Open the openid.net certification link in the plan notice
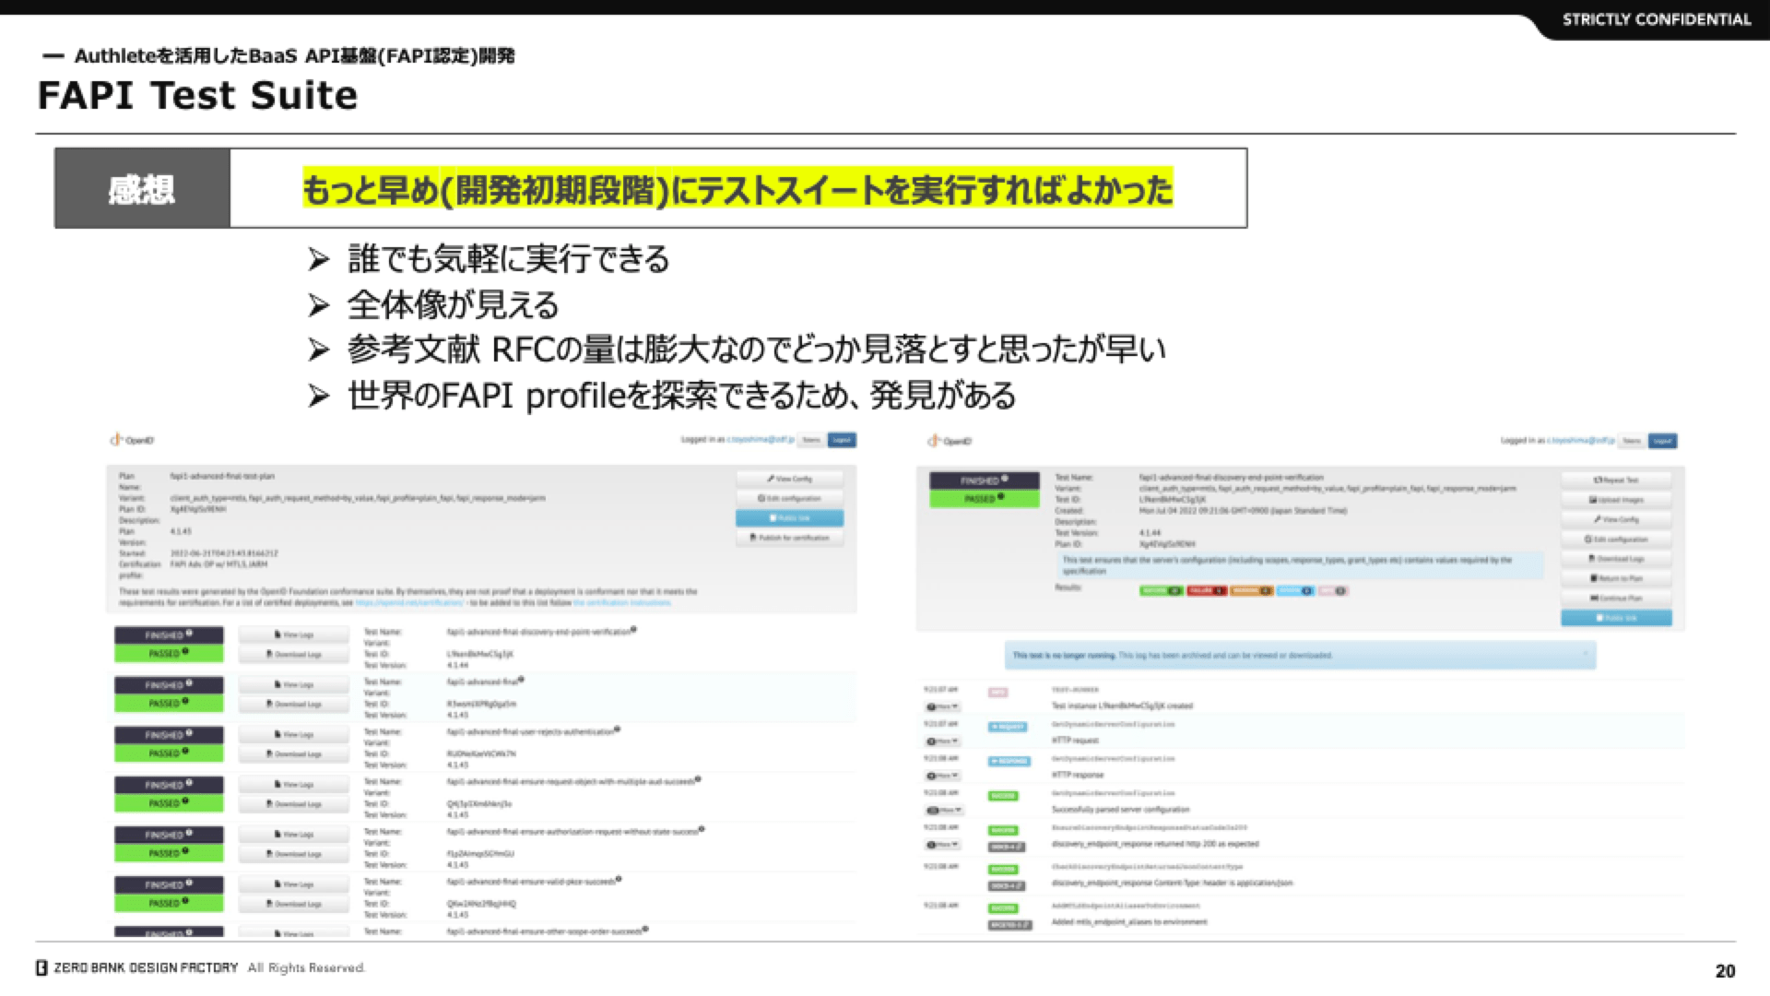1770x996 pixels. [408, 603]
